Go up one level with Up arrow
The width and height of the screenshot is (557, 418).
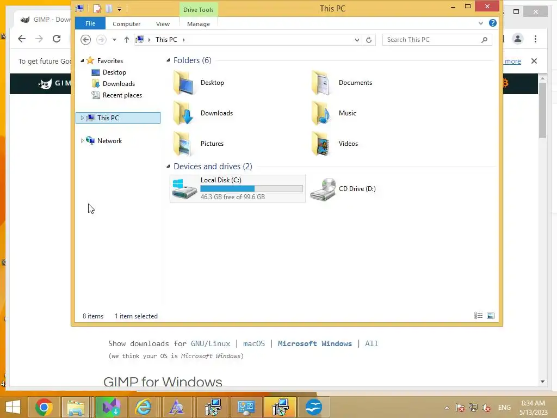tap(126, 40)
